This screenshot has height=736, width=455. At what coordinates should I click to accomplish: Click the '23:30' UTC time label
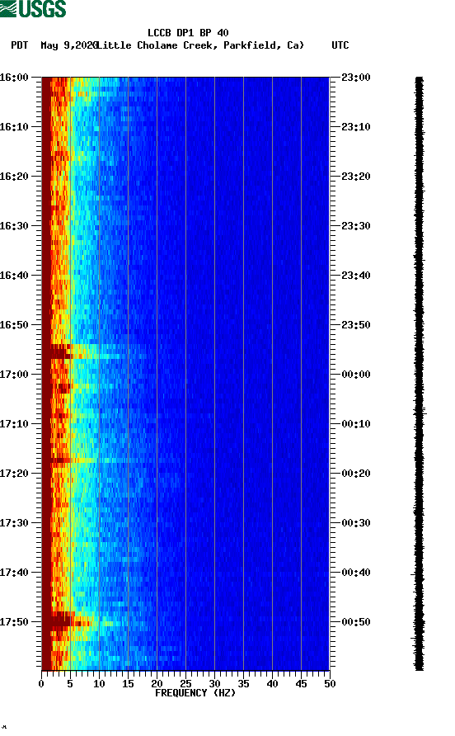pos(356,226)
